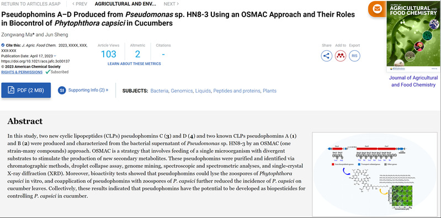The image size is (441, 218).
Task: Go to PREV article
Action: click(79, 4)
